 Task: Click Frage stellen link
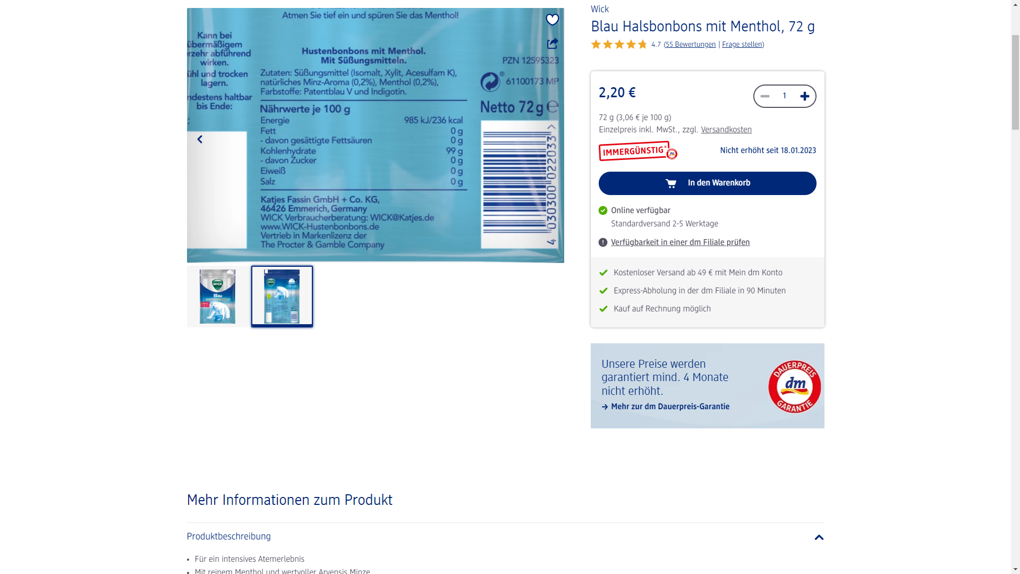coord(742,45)
